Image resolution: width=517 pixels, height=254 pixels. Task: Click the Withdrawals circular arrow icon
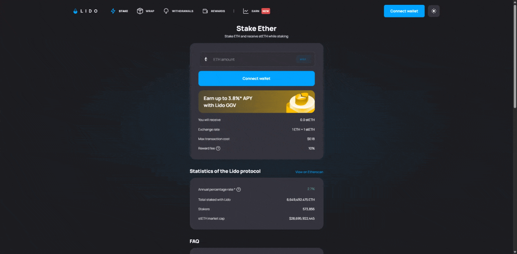coord(166,11)
